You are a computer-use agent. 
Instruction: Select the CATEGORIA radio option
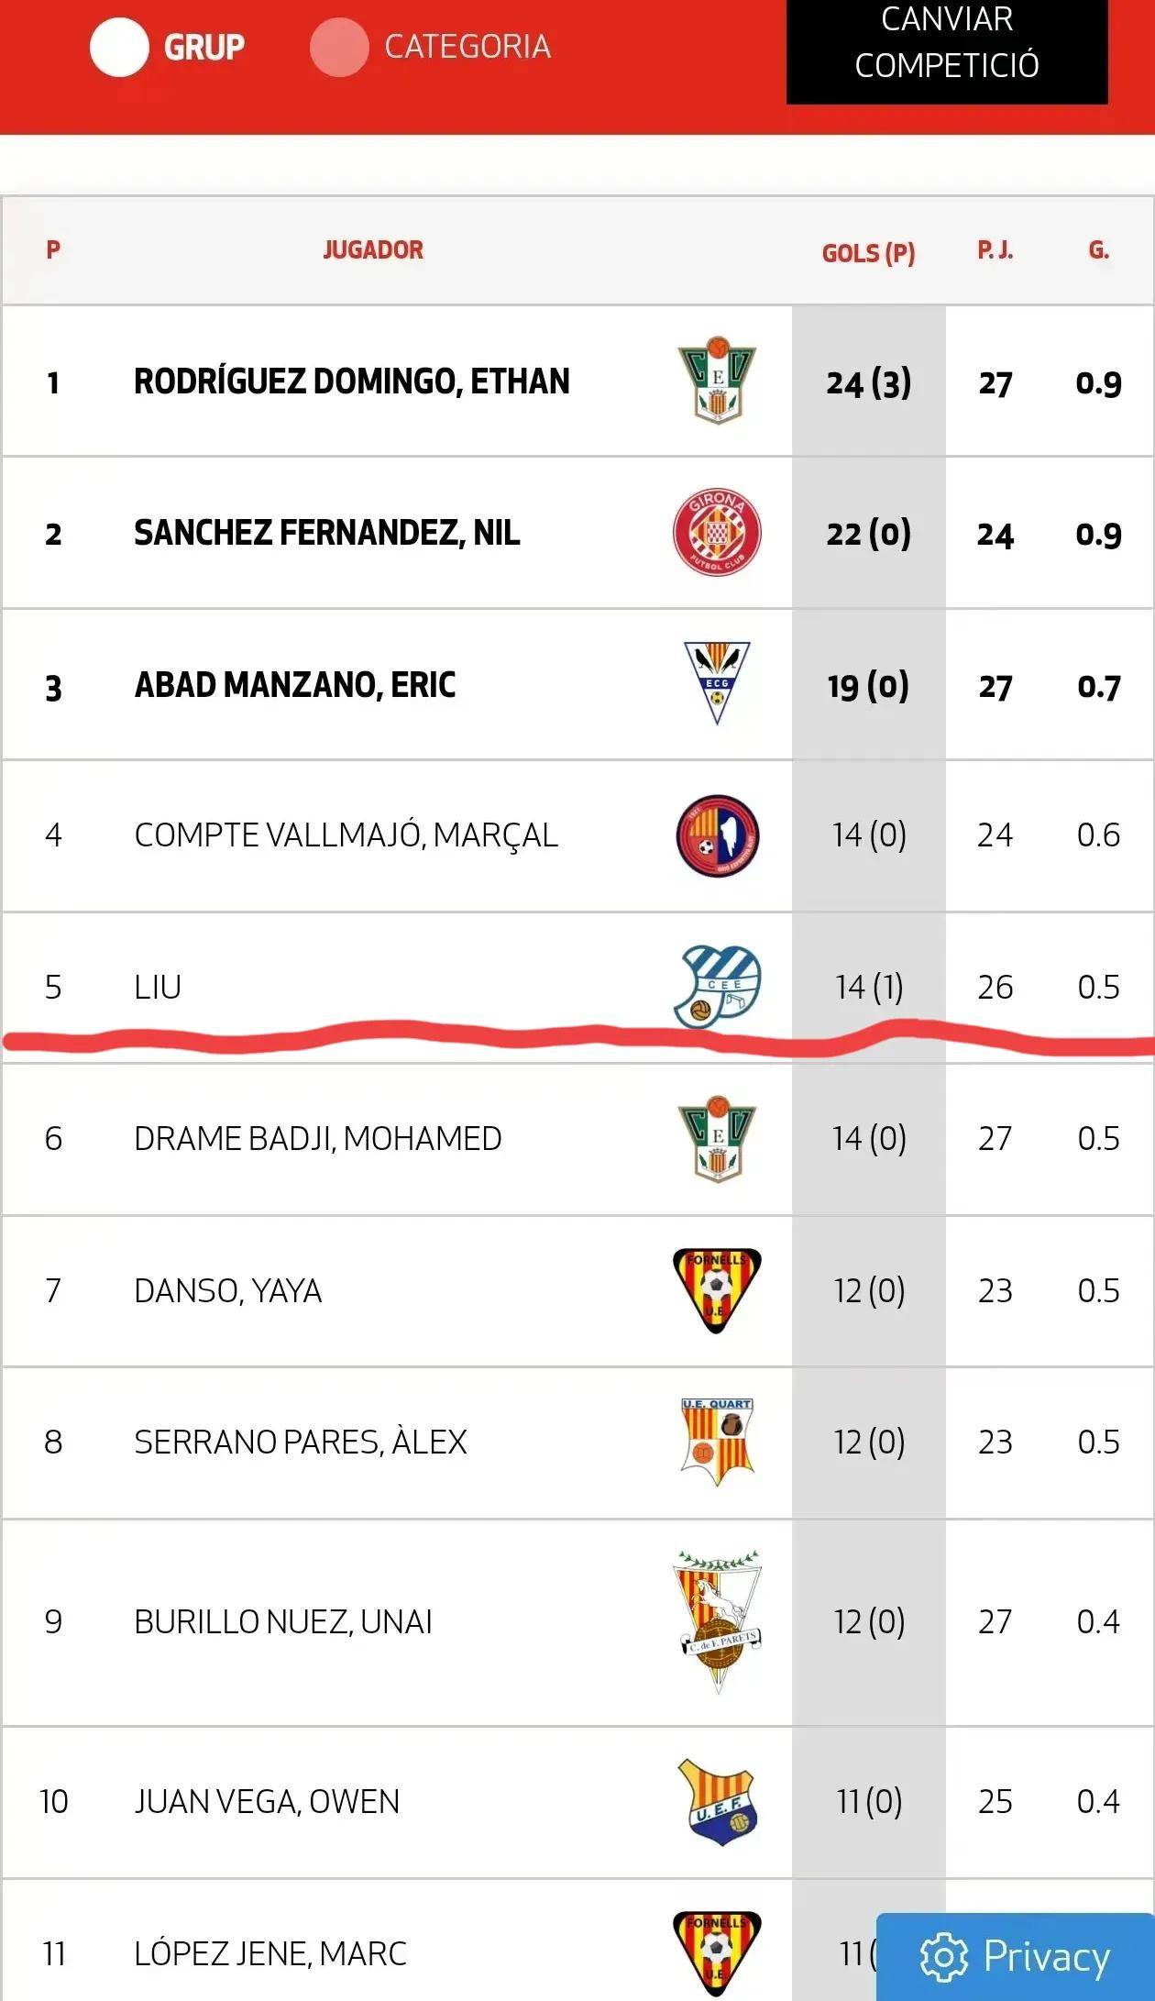[339, 47]
